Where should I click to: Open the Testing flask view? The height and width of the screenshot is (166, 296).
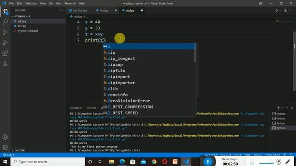(x=5, y=64)
